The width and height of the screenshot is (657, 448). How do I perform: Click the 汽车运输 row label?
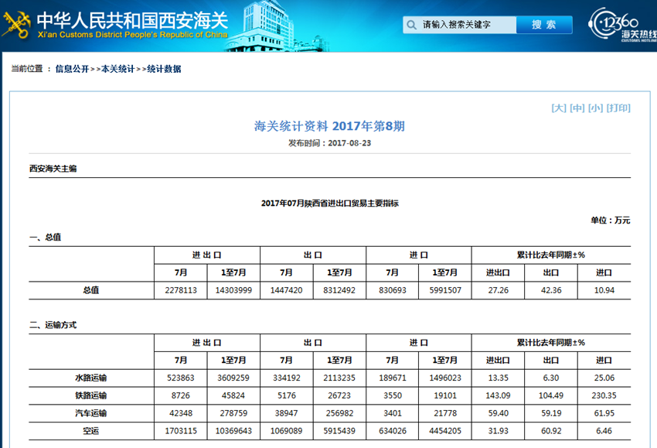[91, 413]
